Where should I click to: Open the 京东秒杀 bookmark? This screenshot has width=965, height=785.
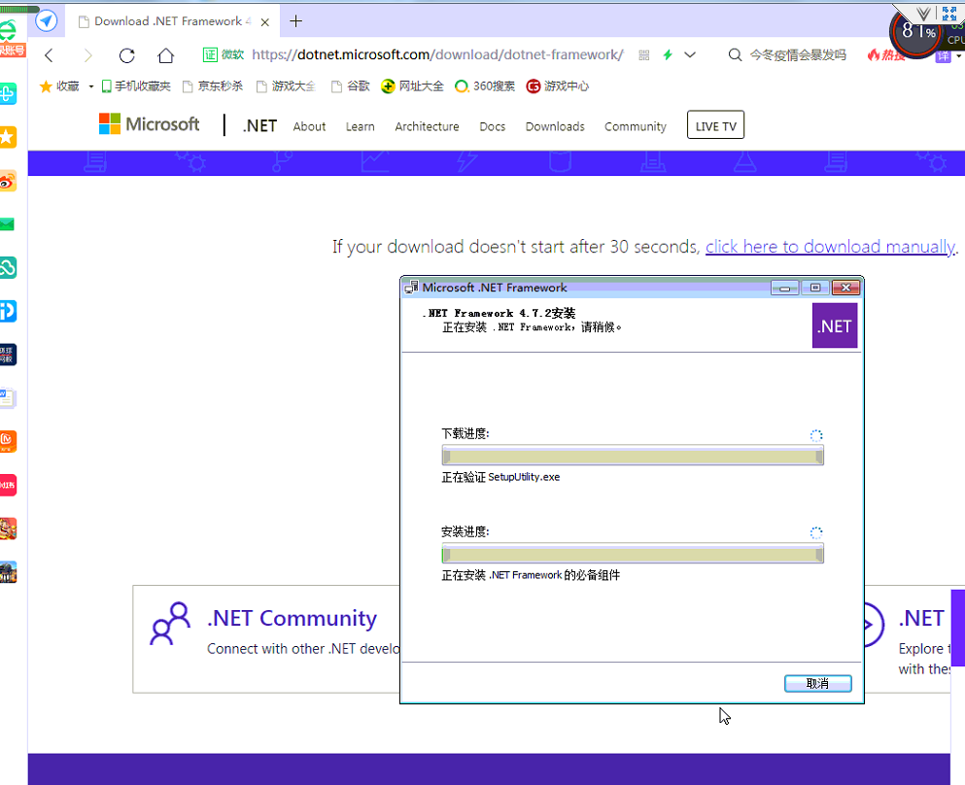point(213,86)
